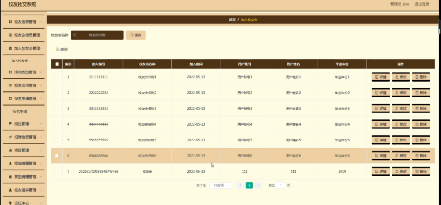Click the icon beside 活动类型管理
The image size is (441, 205).
pyautogui.click(x=10, y=72)
